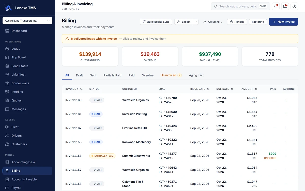The image size is (305, 191).
Task: Click the Accounts Payable icon
Action: coord(7,179)
